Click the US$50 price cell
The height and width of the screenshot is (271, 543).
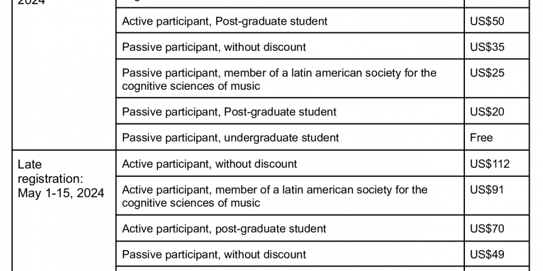click(487, 21)
